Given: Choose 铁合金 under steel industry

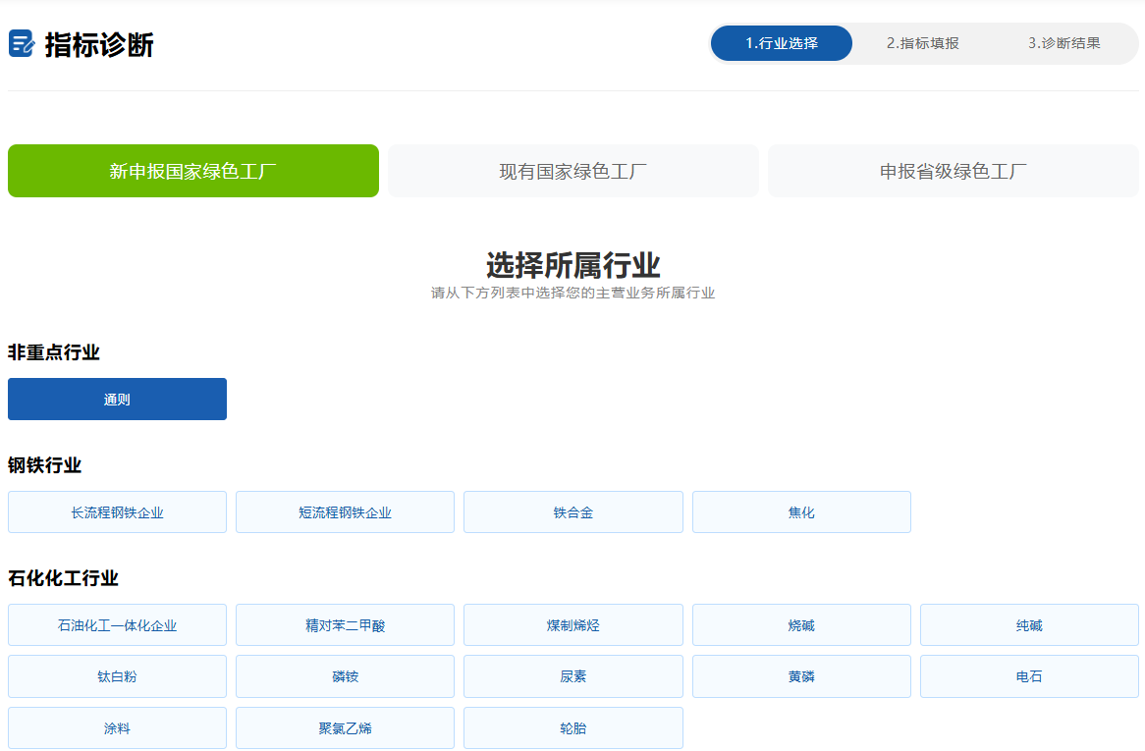Looking at the screenshot, I should coord(572,512).
